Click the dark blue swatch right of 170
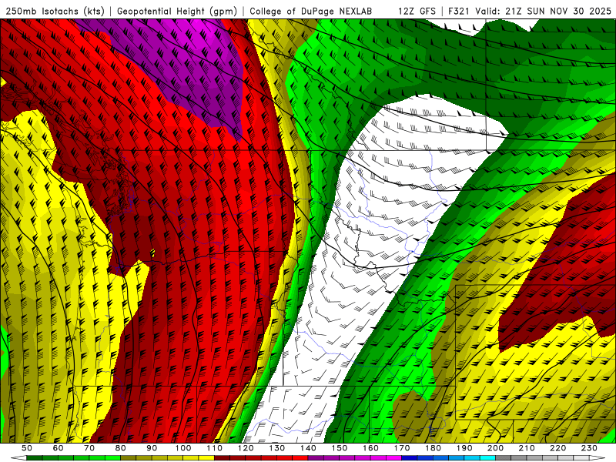 click(410, 458)
